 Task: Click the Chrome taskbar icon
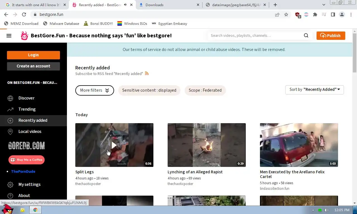(35, 210)
